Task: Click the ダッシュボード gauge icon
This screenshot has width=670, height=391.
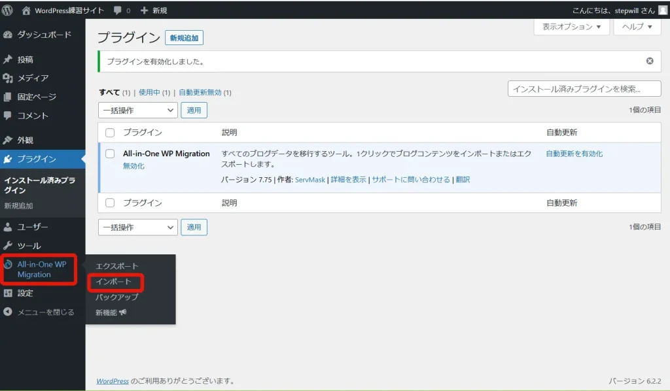Action: (x=8, y=35)
